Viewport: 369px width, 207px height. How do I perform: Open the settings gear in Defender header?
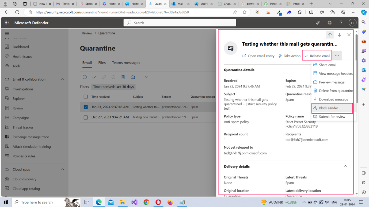[x=329, y=23]
